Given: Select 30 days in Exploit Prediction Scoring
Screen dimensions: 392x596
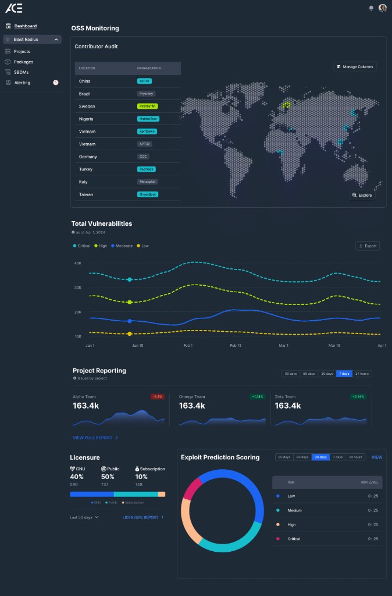Looking at the screenshot, I should tap(320, 457).
